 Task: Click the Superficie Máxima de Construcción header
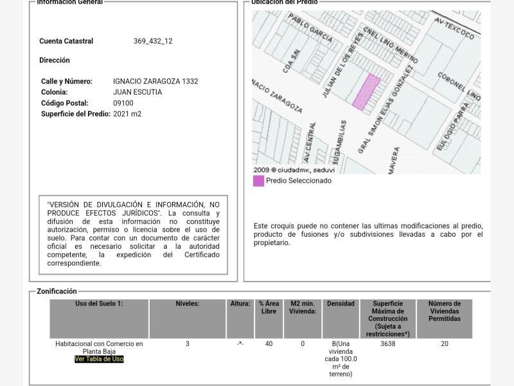coord(388,318)
